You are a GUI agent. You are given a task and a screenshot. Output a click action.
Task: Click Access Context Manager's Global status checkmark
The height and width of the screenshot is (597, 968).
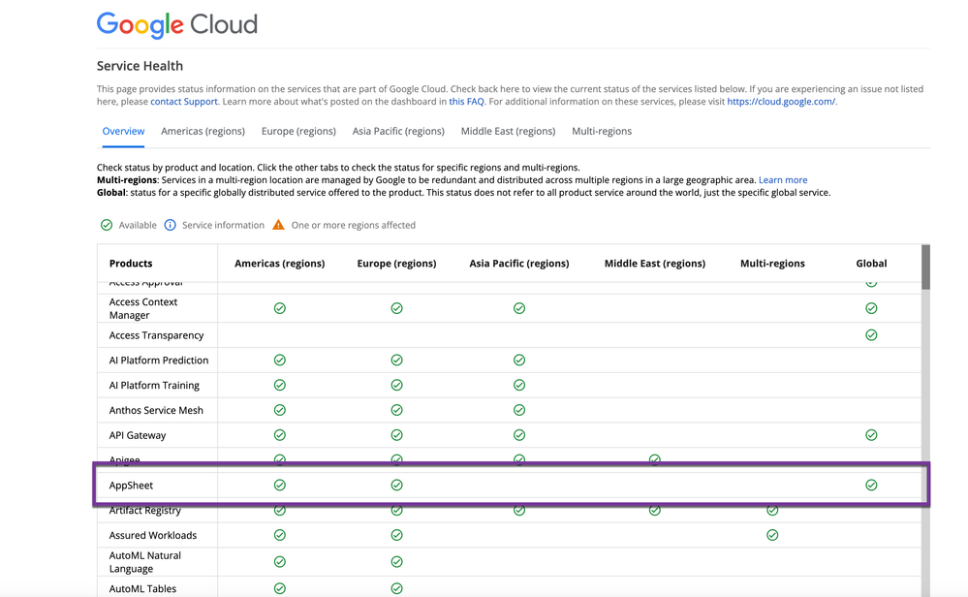(871, 308)
